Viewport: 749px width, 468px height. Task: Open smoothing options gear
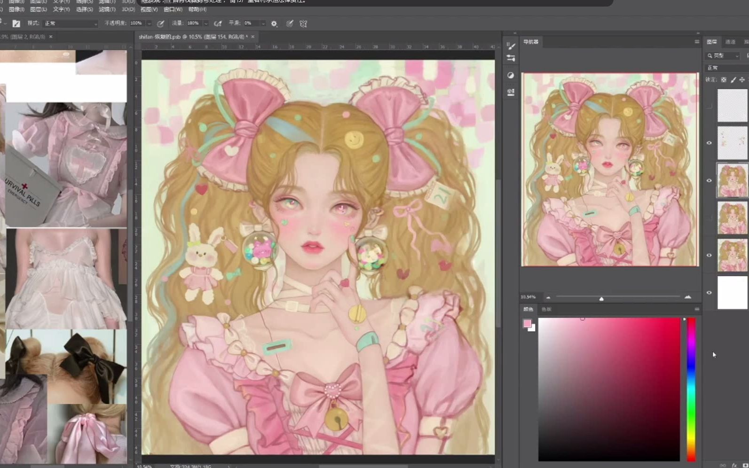(x=274, y=23)
